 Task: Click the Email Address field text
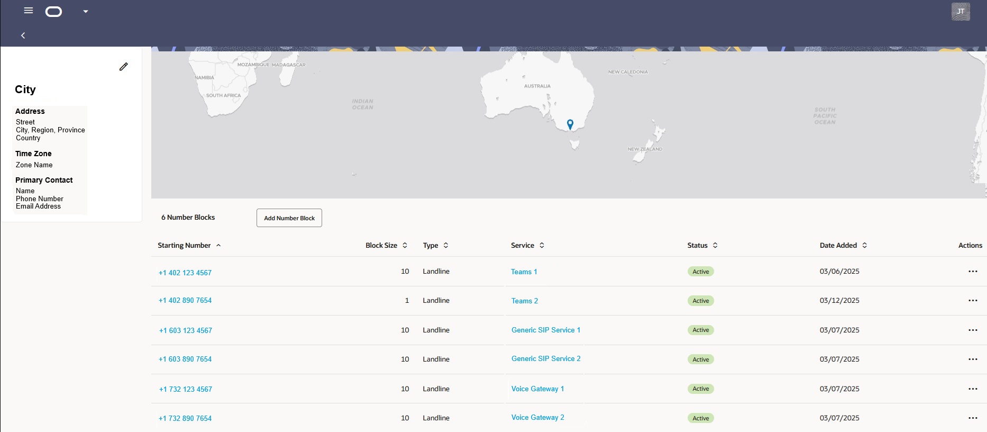pyautogui.click(x=38, y=206)
